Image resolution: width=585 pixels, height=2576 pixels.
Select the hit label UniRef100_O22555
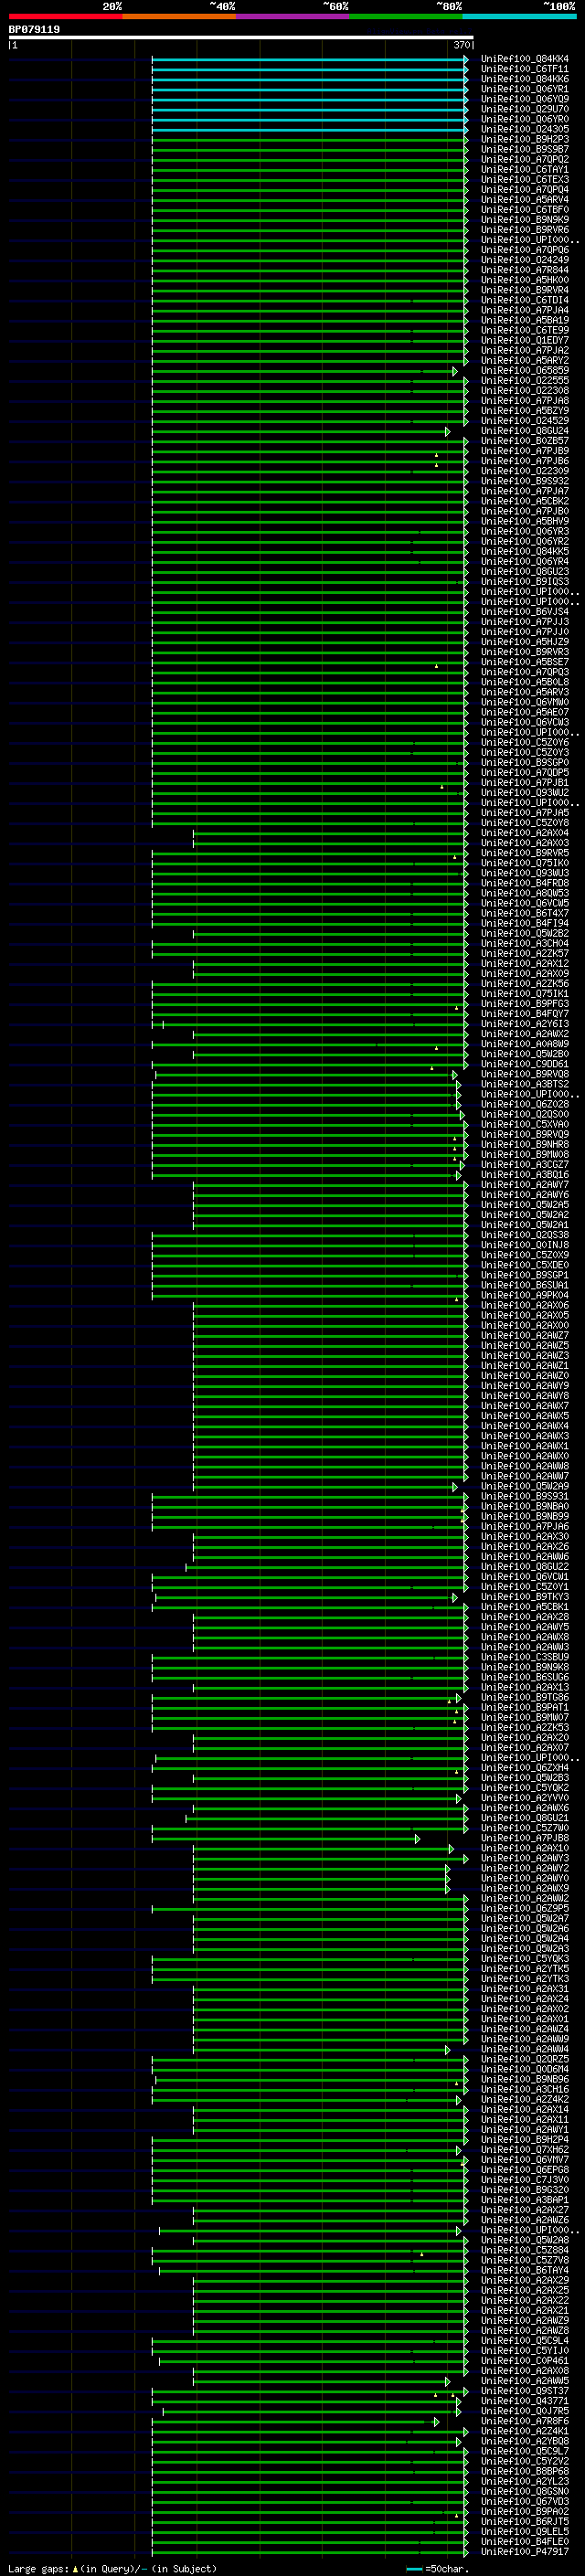(x=525, y=381)
